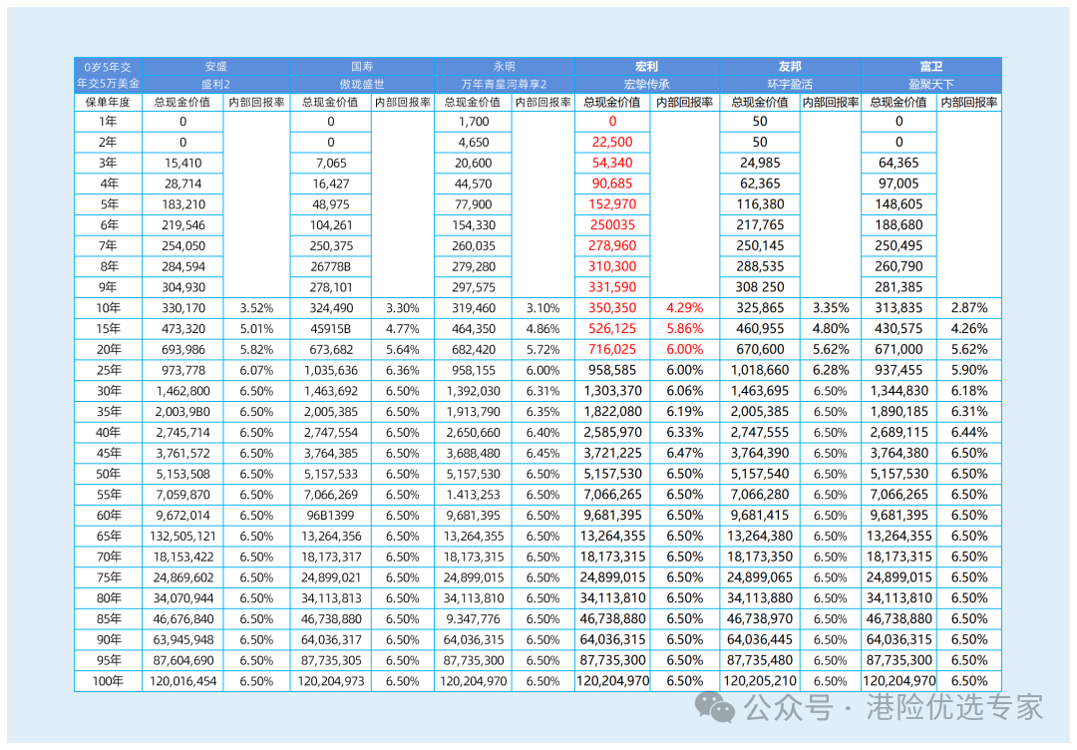This screenshot has width=1077, height=750.
Task: Select the '年交5万美金' header cell
Action: [x=108, y=84]
